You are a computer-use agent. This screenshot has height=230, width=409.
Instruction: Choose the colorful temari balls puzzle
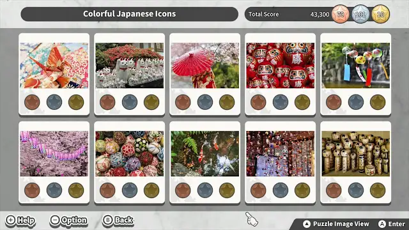(129, 153)
